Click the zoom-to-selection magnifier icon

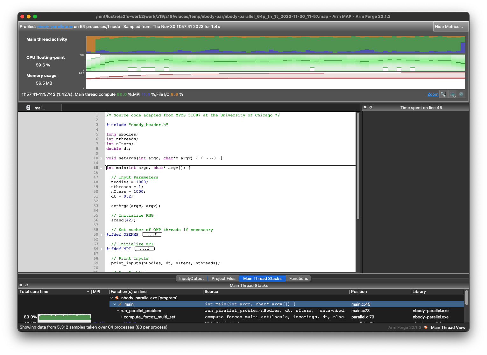click(x=443, y=94)
